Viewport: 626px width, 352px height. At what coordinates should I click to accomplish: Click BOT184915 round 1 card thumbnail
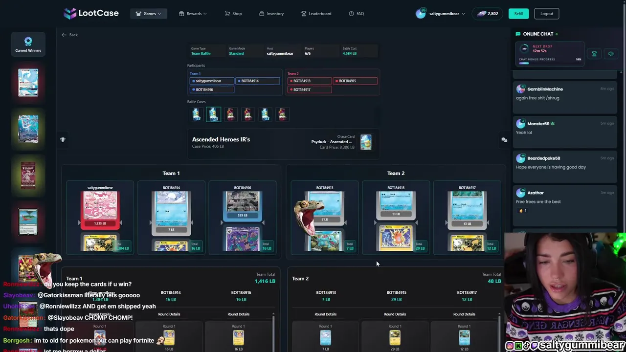[x=395, y=338]
